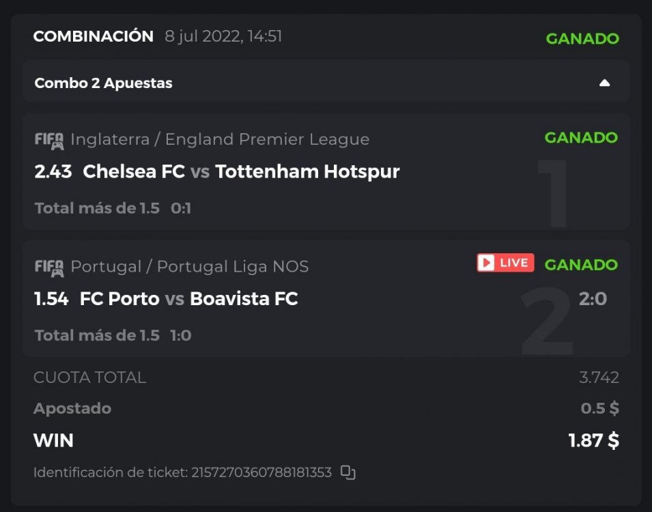
Task: Copy the ticket identification number
Action: (x=348, y=472)
